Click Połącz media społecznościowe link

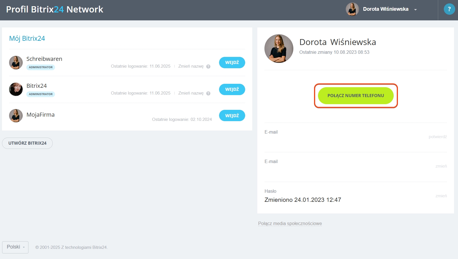click(x=290, y=224)
